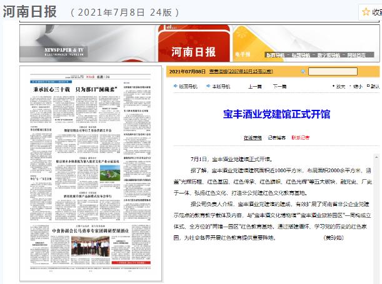Reset text size with 默认
382x284 pixels.
(375, 86)
